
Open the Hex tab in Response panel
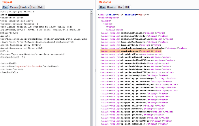pyautogui.click(x=121, y=7)
